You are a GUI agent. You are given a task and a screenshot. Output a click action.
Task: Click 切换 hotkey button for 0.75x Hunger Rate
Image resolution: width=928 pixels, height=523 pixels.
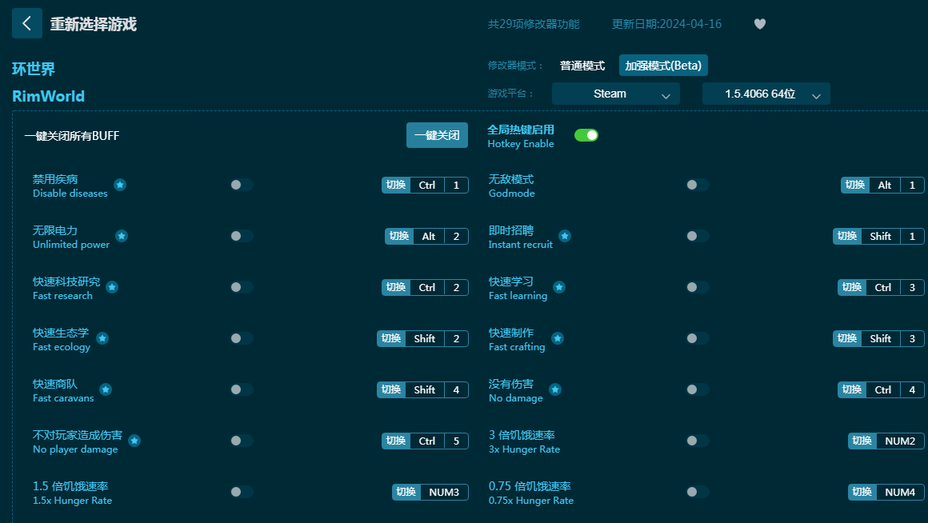click(x=862, y=493)
